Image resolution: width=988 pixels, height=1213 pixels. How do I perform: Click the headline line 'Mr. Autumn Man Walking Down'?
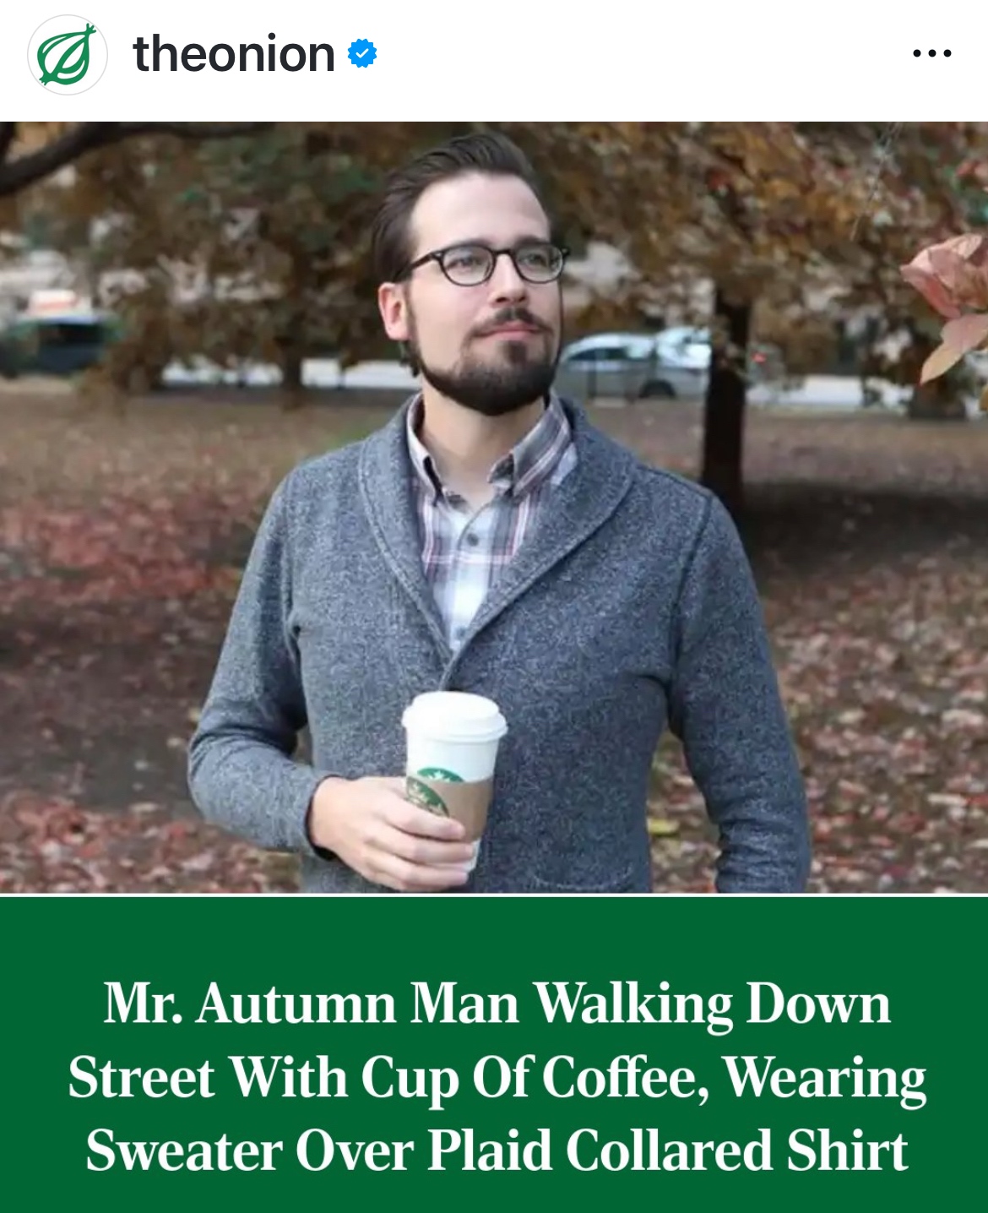pos(497,1004)
